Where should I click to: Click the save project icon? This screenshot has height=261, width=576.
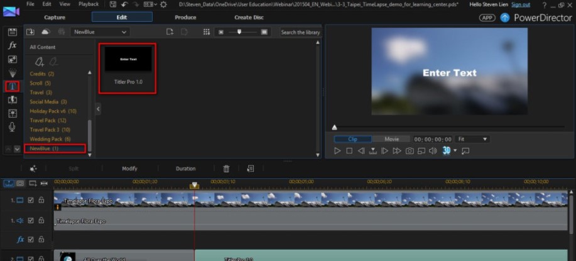tap(113, 4)
